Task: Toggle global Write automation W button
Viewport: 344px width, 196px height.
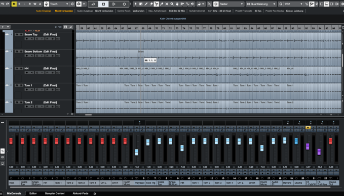Action: pos(35,4)
